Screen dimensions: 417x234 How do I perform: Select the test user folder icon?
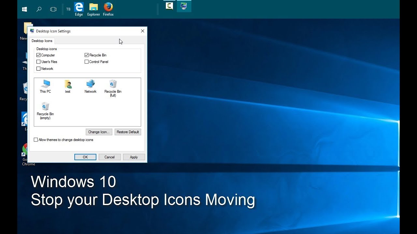[x=68, y=86]
